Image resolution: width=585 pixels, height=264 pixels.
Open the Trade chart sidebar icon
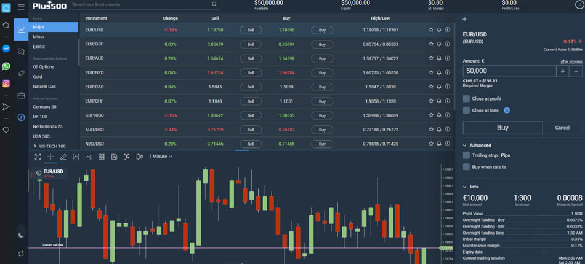click(22, 29)
